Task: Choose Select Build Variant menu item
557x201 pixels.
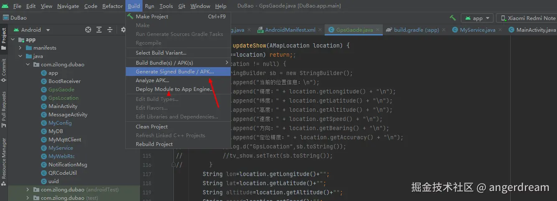Action: 178,53
